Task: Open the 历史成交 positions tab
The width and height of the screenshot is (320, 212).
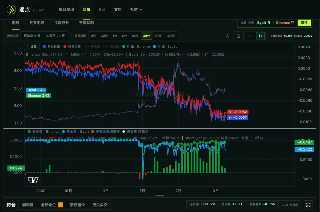Action: click(x=100, y=205)
